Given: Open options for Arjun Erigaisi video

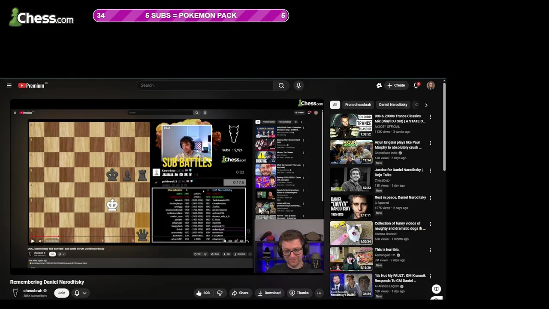Looking at the screenshot, I should click(x=430, y=143).
